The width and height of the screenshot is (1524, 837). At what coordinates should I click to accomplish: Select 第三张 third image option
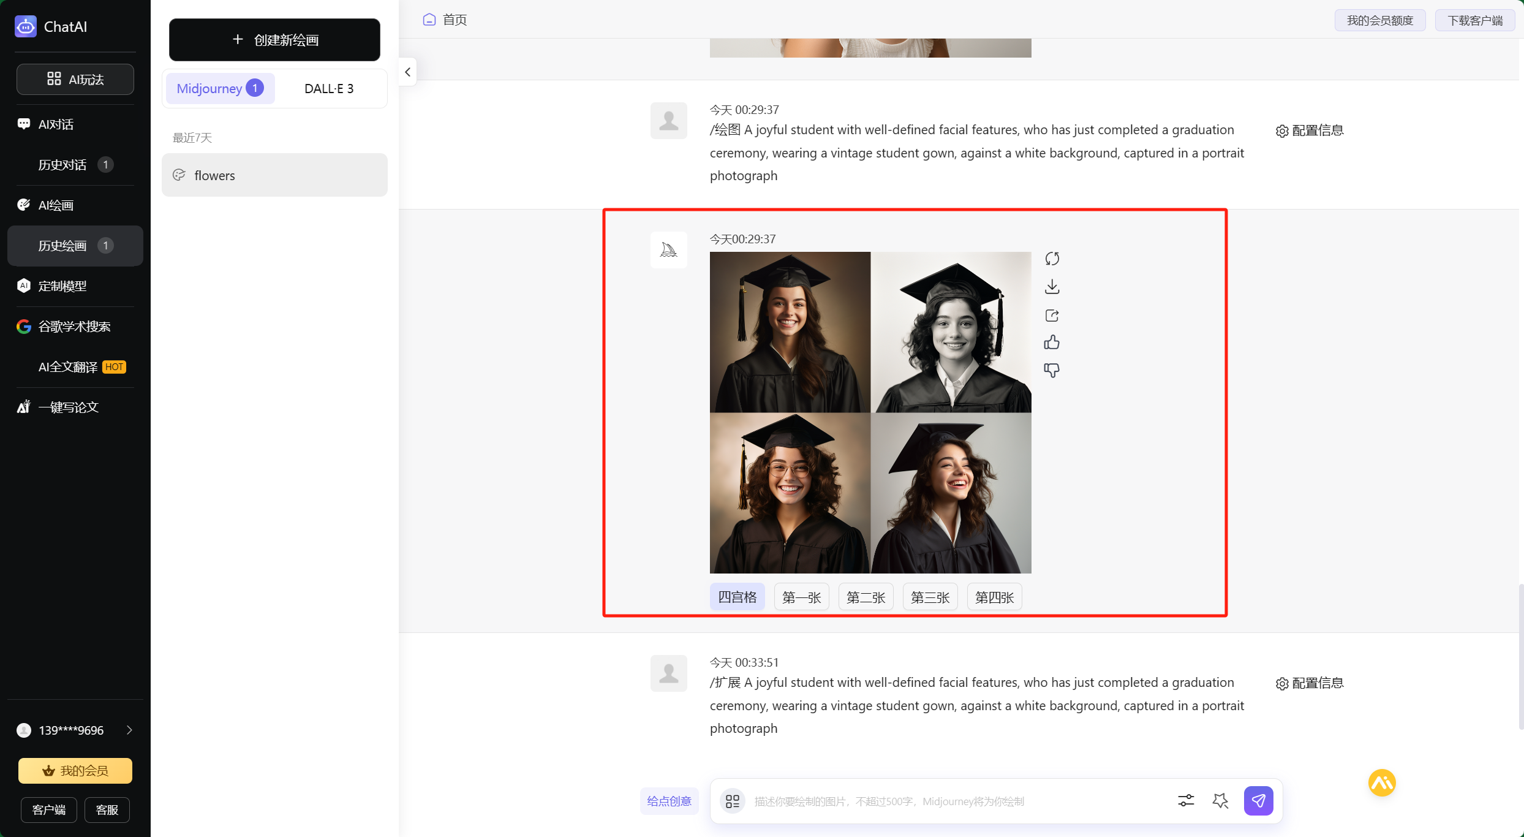point(930,597)
